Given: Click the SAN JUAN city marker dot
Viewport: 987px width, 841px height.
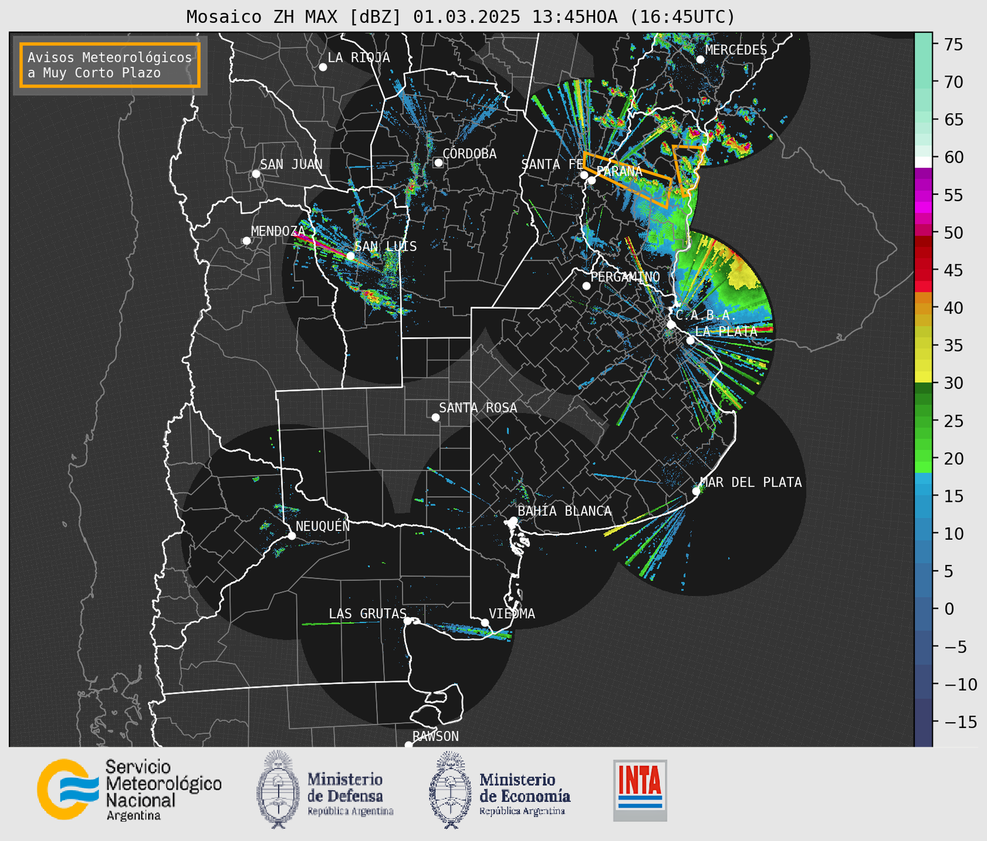Looking at the screenshot, I should tap(256, 174).
